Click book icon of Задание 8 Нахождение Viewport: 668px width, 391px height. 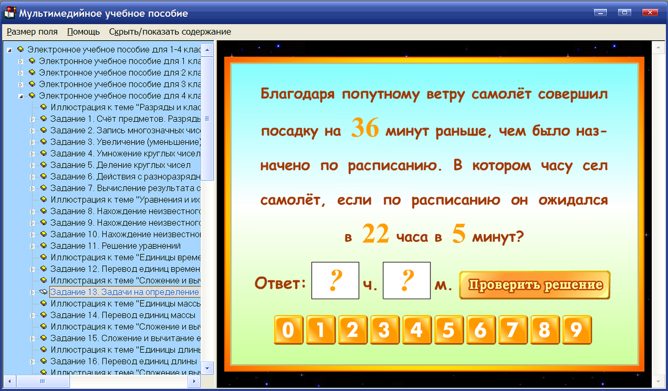(43, 211)
